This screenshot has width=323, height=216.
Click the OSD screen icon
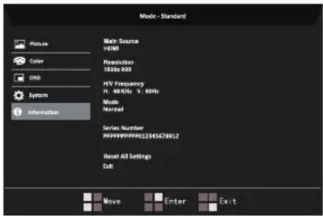pos(19,78)
